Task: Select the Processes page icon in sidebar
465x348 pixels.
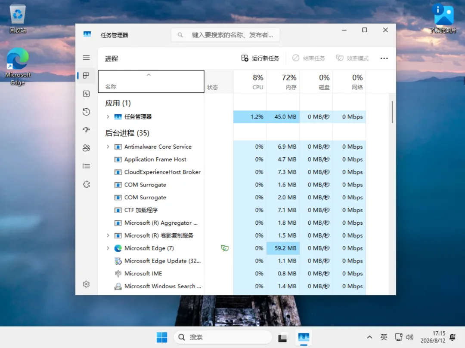Action: point(86,76)
